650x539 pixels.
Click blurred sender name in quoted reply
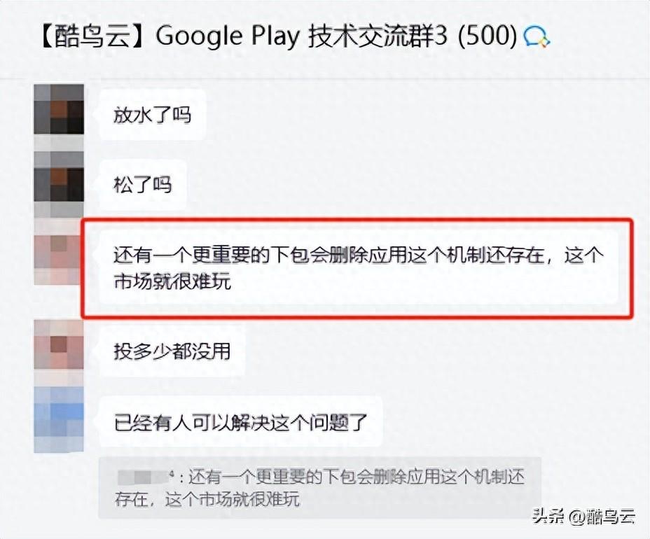(x=144, y=477)
